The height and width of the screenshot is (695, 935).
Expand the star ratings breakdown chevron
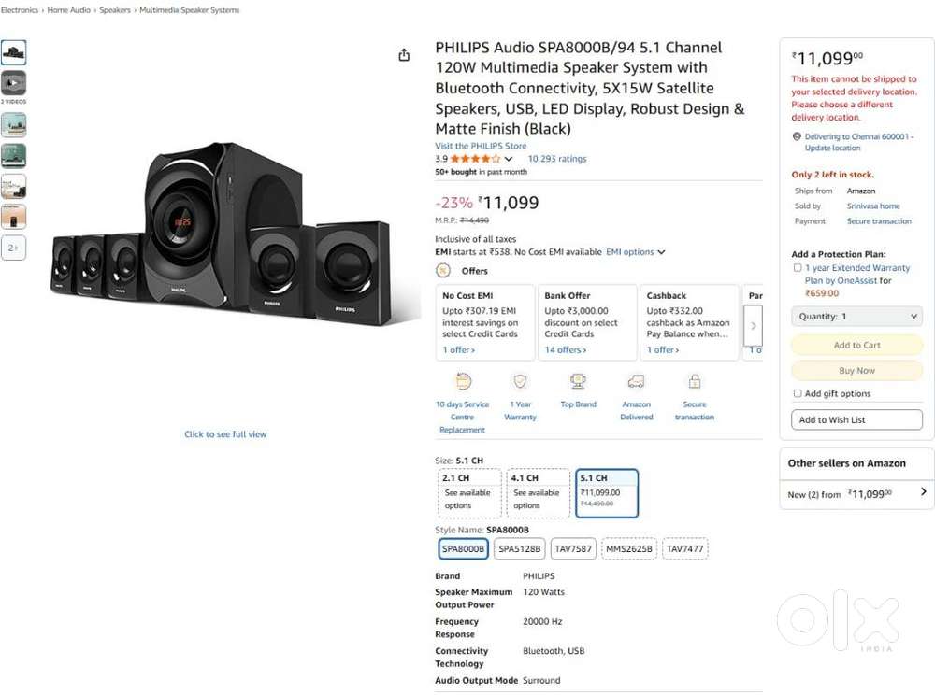point(509,160)
